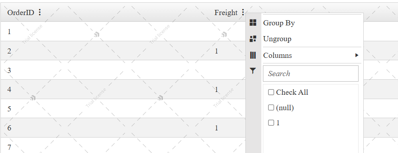Click Freight value in row 6
Viewport: 398px width, 153px height.
pyautogui.click(x=216, y=128)
